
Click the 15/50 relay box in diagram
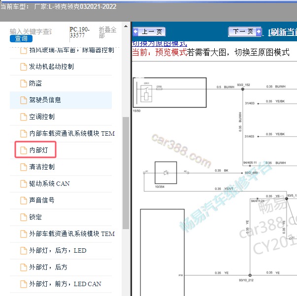point(169,92)
